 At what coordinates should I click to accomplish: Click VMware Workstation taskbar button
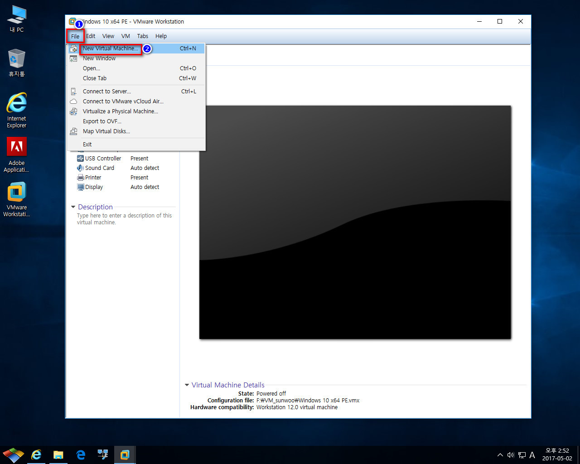pos(125,455)
